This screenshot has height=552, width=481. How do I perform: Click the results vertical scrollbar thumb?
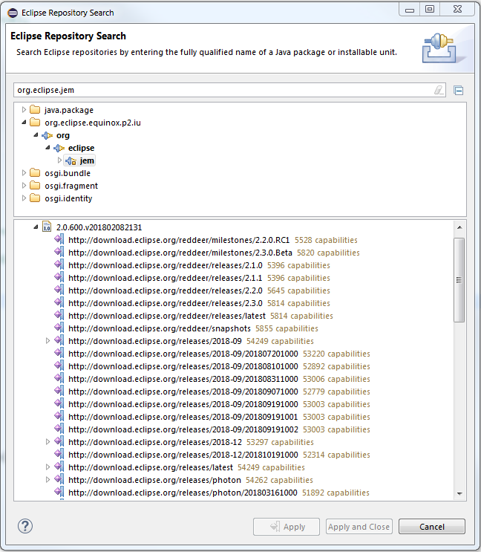(459, 280)
